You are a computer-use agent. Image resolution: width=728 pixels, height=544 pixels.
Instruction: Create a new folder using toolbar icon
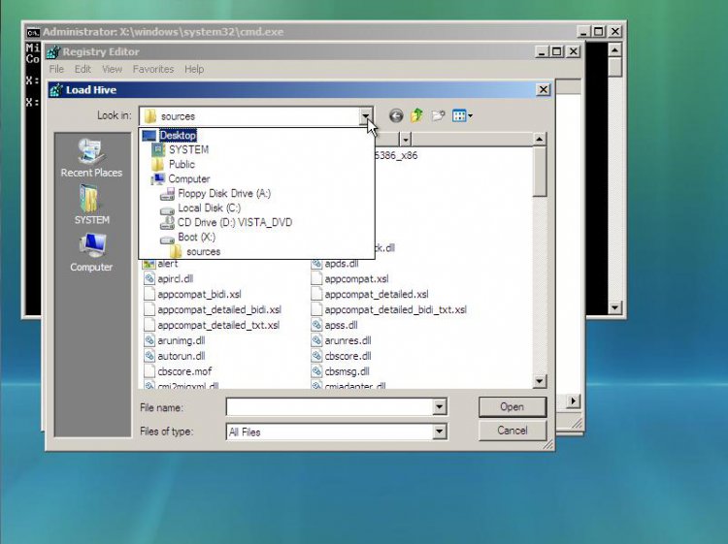tap(438, 116)
